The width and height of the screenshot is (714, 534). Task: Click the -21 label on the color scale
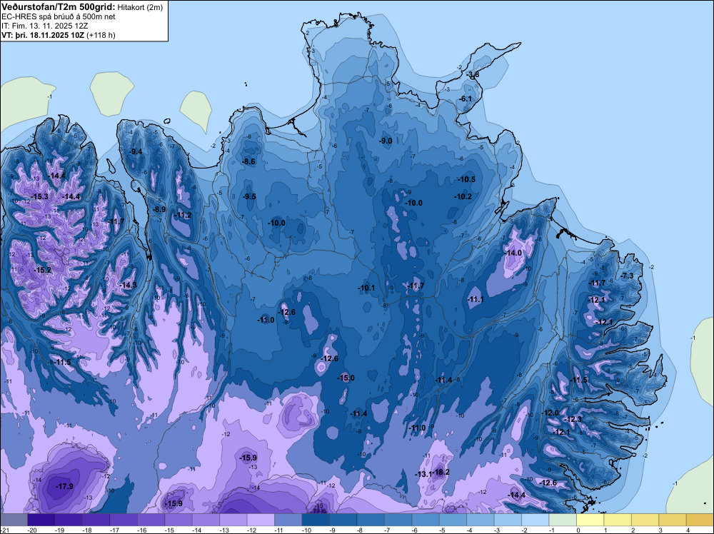point(5,530)
